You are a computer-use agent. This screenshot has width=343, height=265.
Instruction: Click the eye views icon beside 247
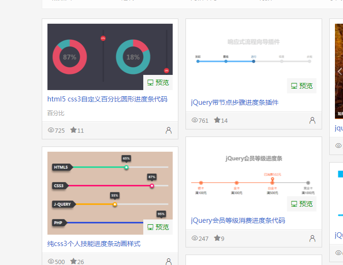tap(195, 238)
